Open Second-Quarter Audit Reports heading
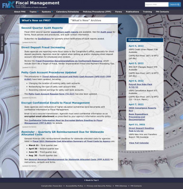This screenshot has width=183, height=189. pyautogui.click(x=42, y=28)
